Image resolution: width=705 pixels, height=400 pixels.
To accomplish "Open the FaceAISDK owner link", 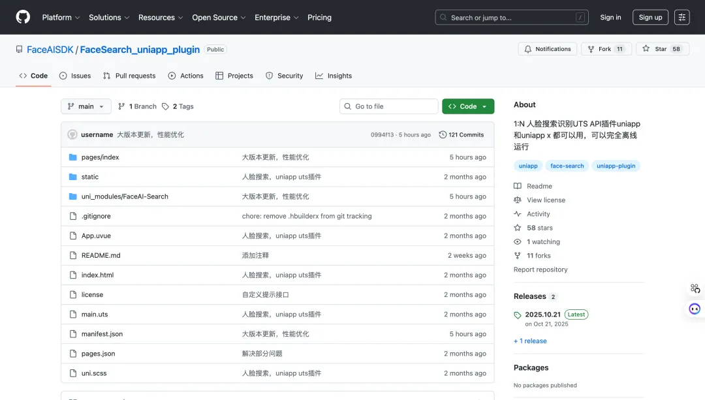I will [50, 50].
